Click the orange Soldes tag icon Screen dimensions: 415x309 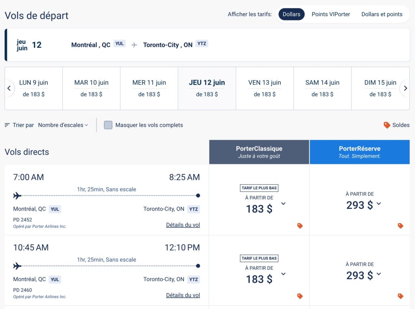click(387, 125)
